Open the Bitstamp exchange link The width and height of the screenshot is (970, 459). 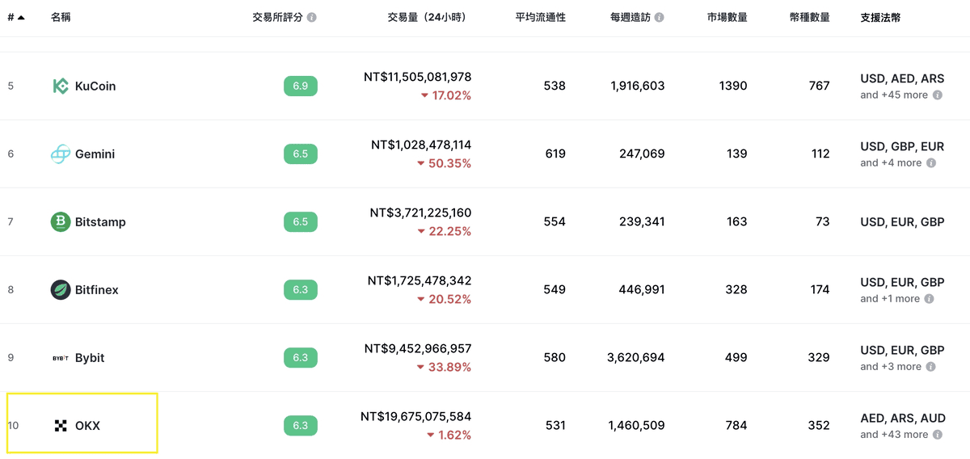(x=100, y=221)
